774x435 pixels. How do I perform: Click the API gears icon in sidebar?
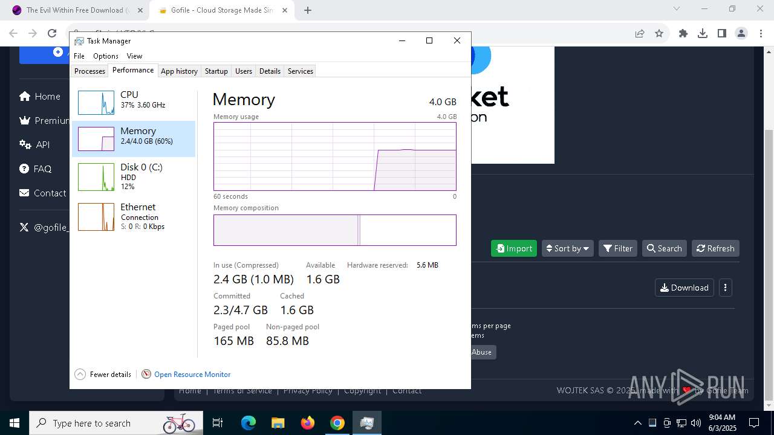tap(25, 144)
